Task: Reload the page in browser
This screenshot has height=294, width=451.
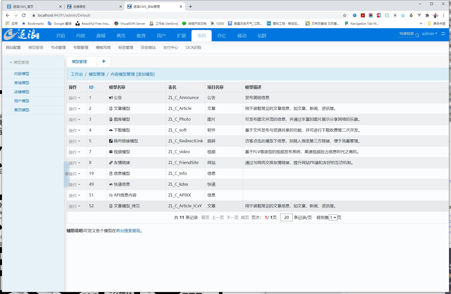Action: click(24, 15)
